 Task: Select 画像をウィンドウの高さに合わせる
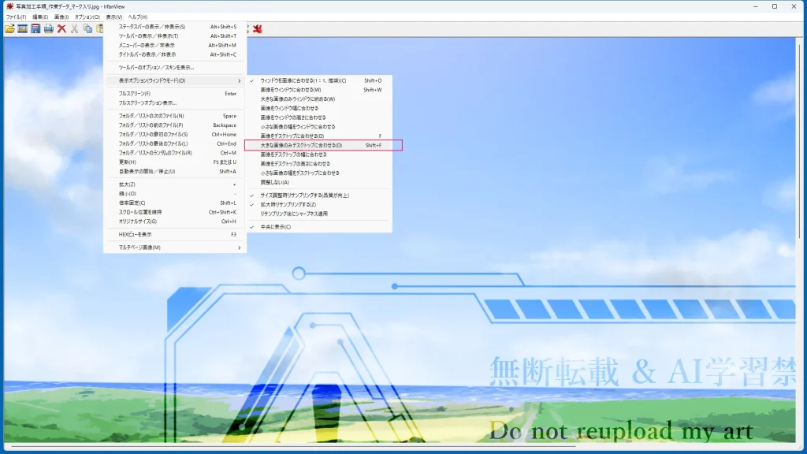point(318,117)
